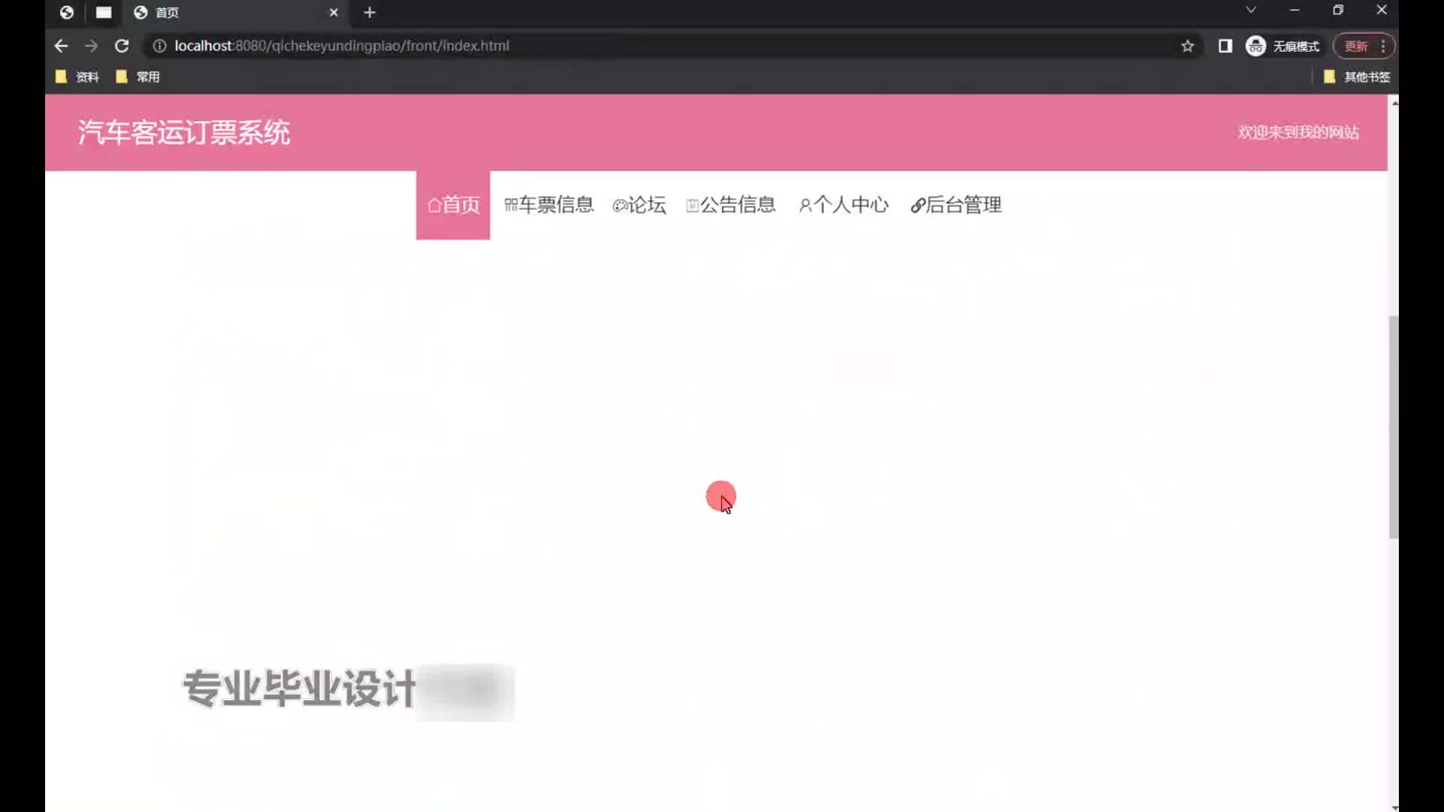Reload the current page
This screenshot has height=812, width=1444.
coord(122,46)
